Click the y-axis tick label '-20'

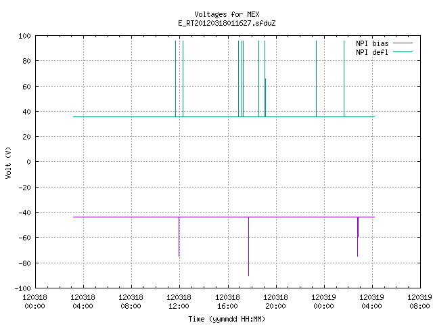point(24,188)
